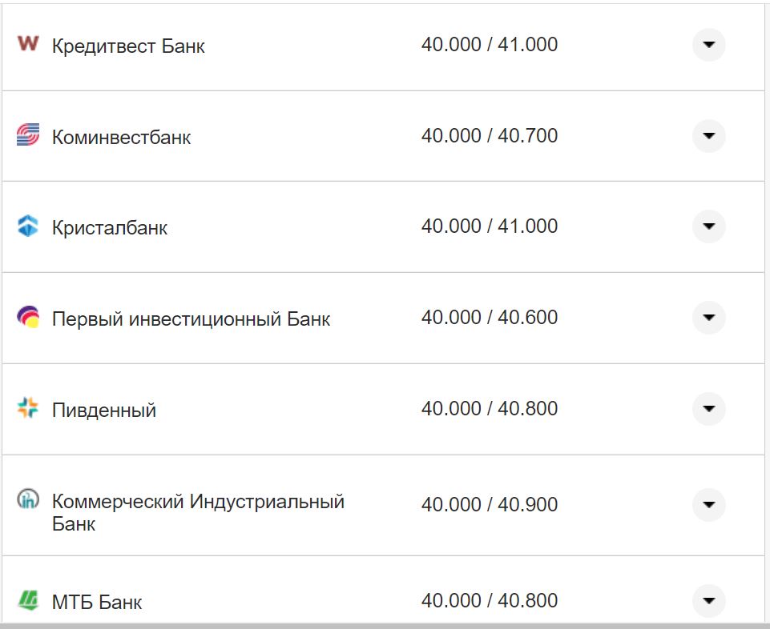Click the Кредитвест Банк logo icon

[x=28, y=43]
